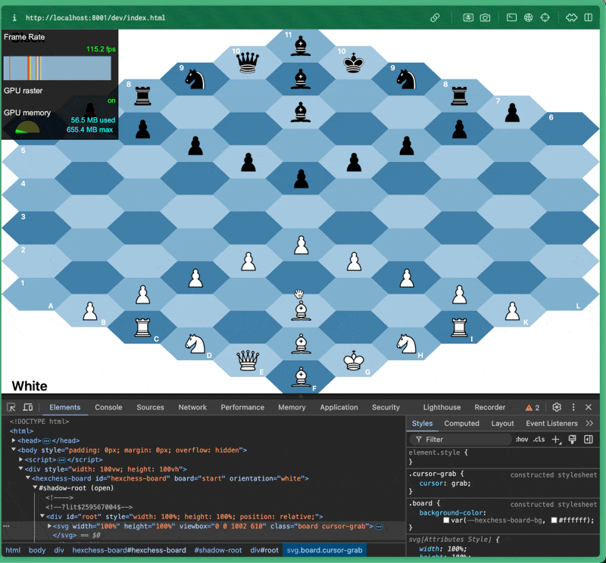Click the paintbrush rendering emulation icon
606x563 pixels.
[x=573, y=440]
